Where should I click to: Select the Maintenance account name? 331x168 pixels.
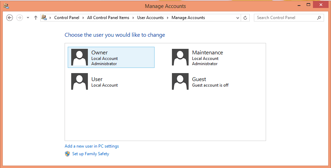click(x=207, y=53)
